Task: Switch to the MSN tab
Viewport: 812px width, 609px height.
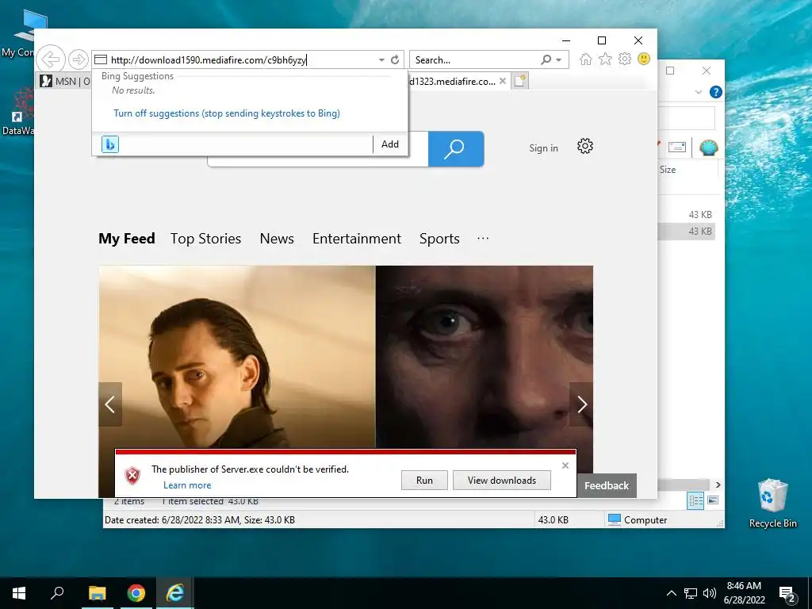Action: click(65, 82)
